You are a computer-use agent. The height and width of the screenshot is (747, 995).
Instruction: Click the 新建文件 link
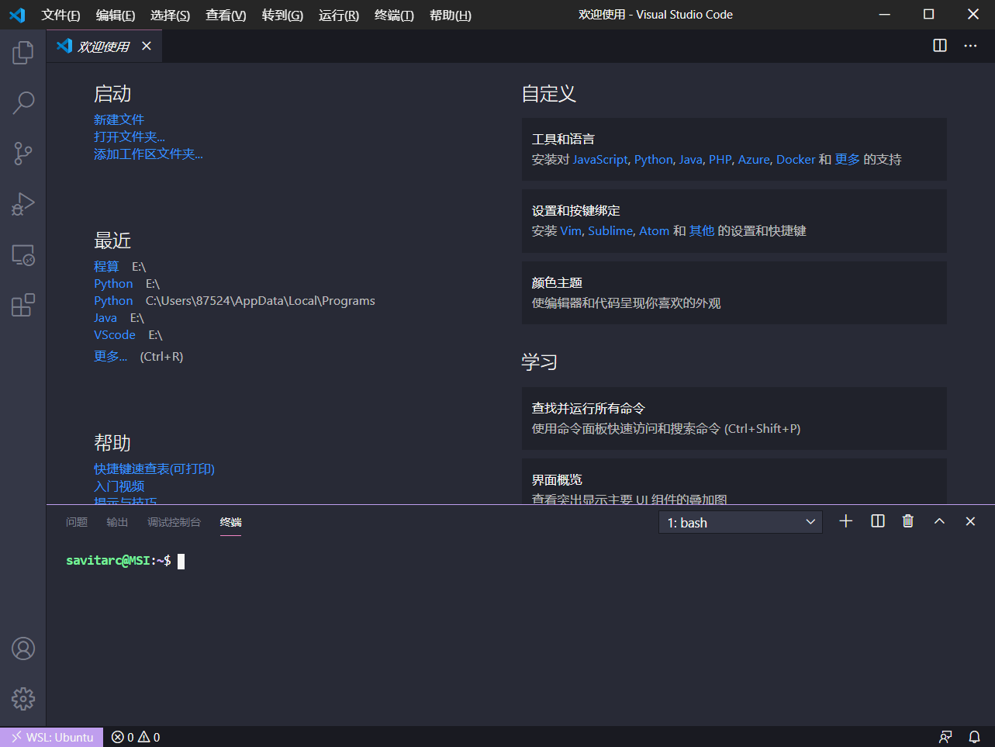coord(119,119)
